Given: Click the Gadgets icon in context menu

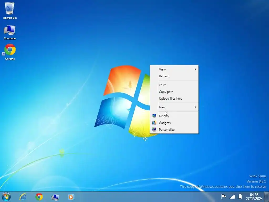Looking at the screenshot, I should coord(154,123).
